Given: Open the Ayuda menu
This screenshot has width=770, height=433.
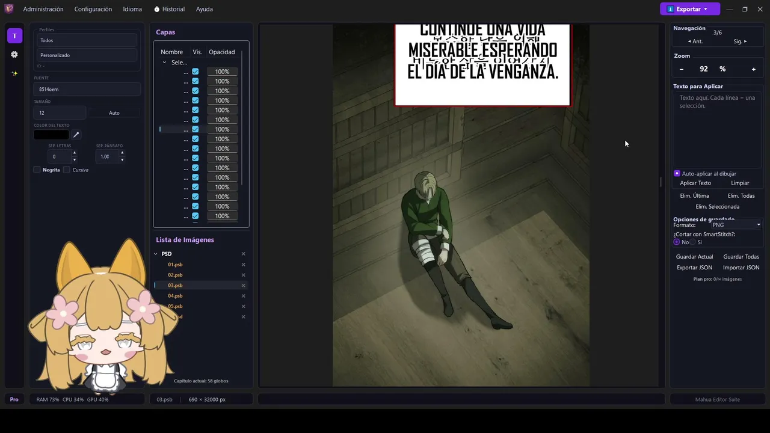Looking at the screenshot, I should point(205,9).
